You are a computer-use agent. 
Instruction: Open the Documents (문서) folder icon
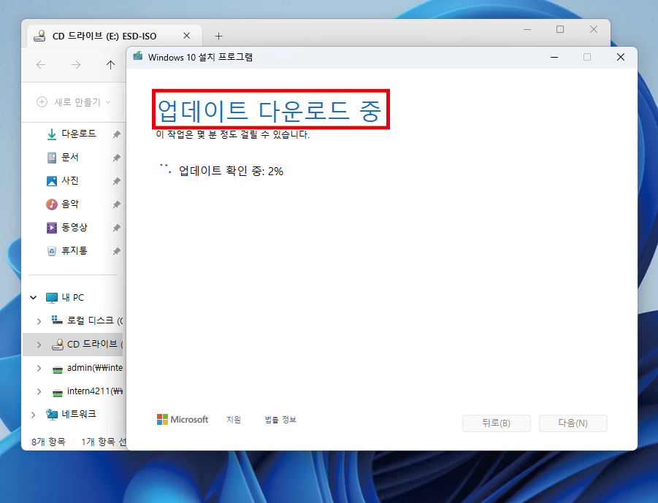pos(52,158)
